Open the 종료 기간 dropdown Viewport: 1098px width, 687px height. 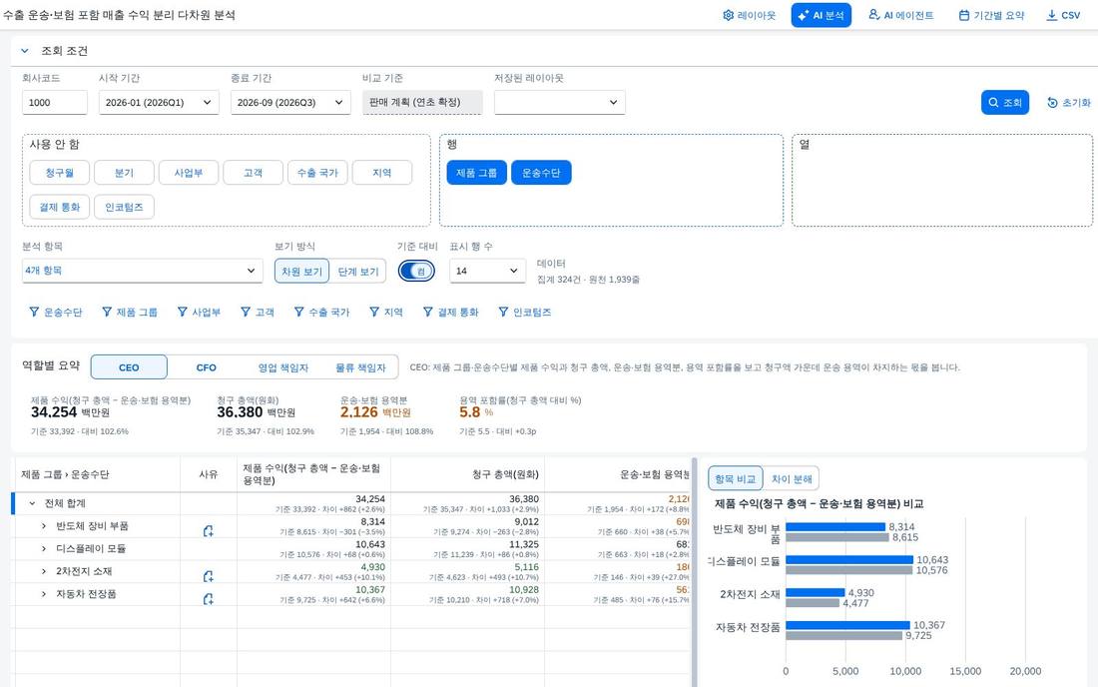pos(290,102)
